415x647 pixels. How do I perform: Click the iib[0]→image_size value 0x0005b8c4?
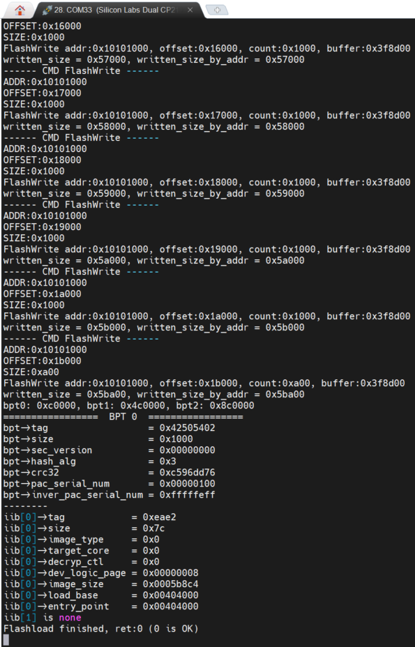pos(171,584)
